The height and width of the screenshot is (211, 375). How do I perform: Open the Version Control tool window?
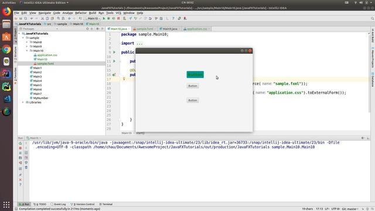tap(83, 205)
